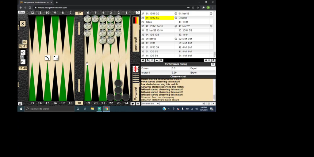Open the board Menu button
The image size is (314, 157).
(x=21, y=12)
